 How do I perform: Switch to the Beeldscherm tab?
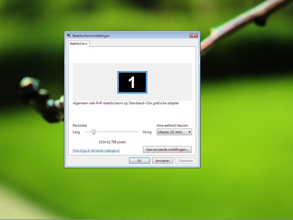[79, 44]
